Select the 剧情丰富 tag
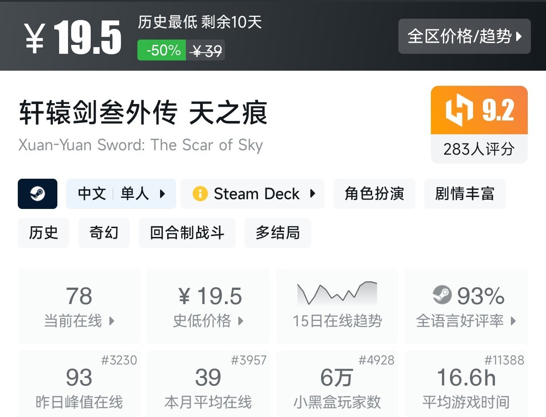The image size is (546, 417). (x=465, y=194)
